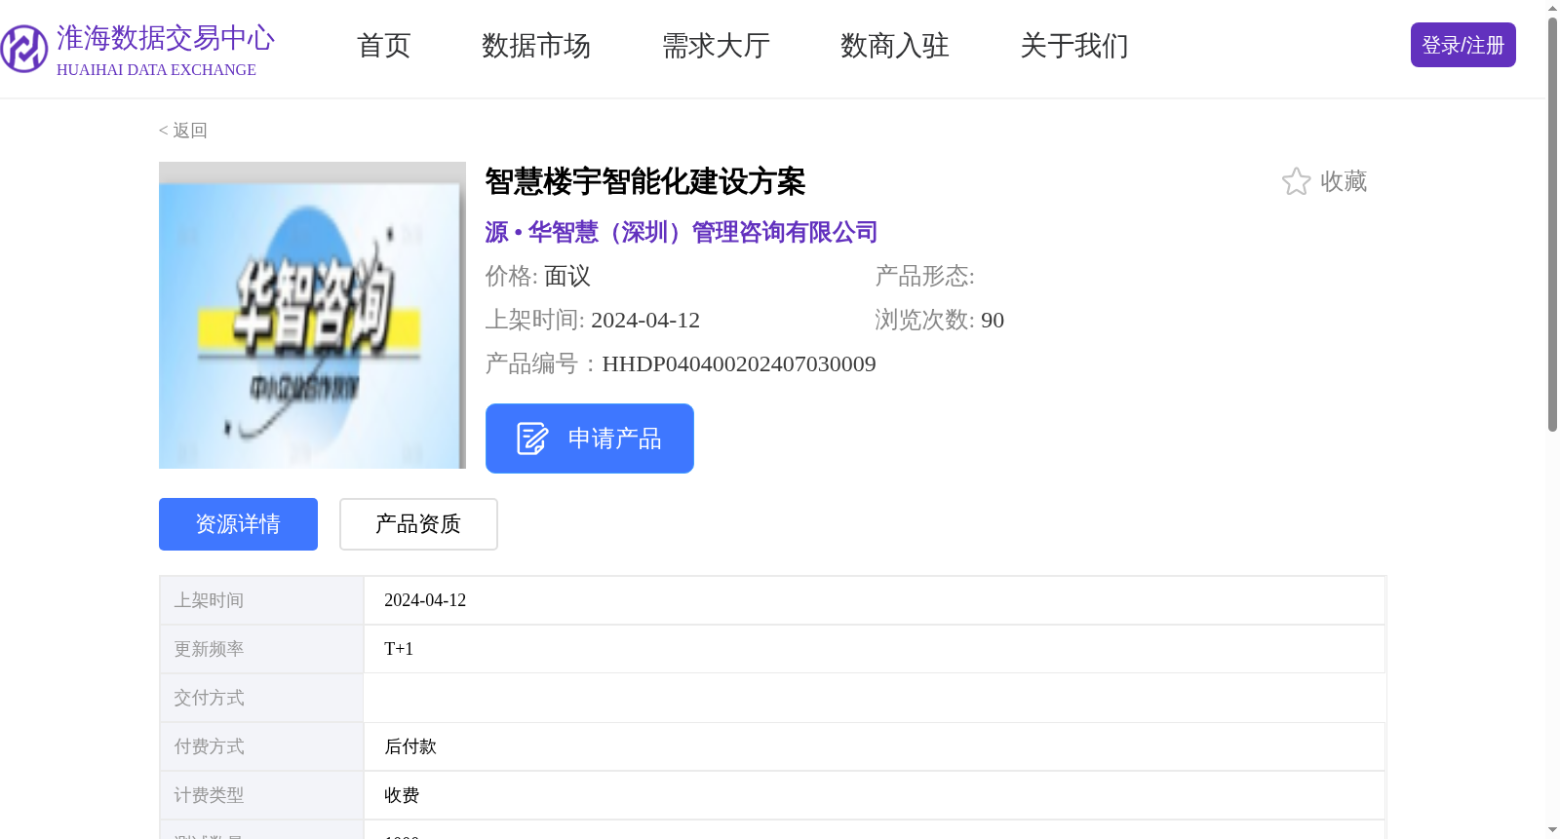
Task: Click the 华智咨询 product thumbnail
Action: click(312, 316)
